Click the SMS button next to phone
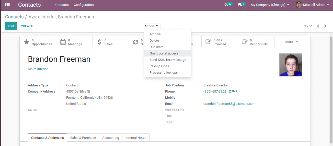The width and height of the screenshot is (333, 146). tap(233, 92)
